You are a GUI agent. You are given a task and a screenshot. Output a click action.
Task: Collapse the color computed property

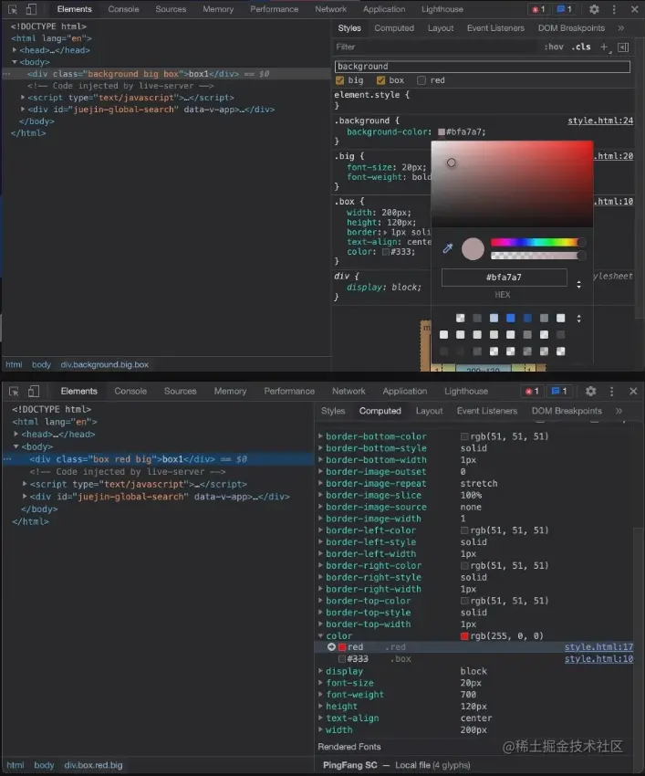point(320,635)
